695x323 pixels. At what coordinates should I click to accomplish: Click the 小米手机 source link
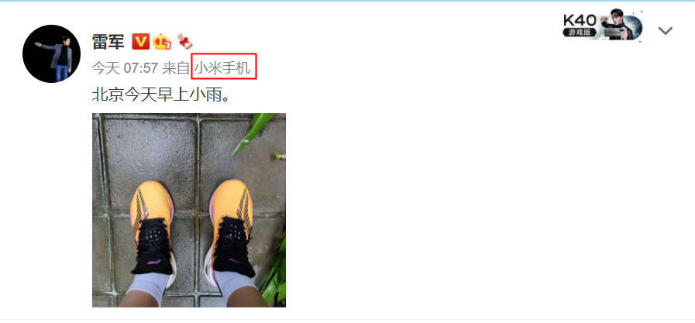point(224,68)
